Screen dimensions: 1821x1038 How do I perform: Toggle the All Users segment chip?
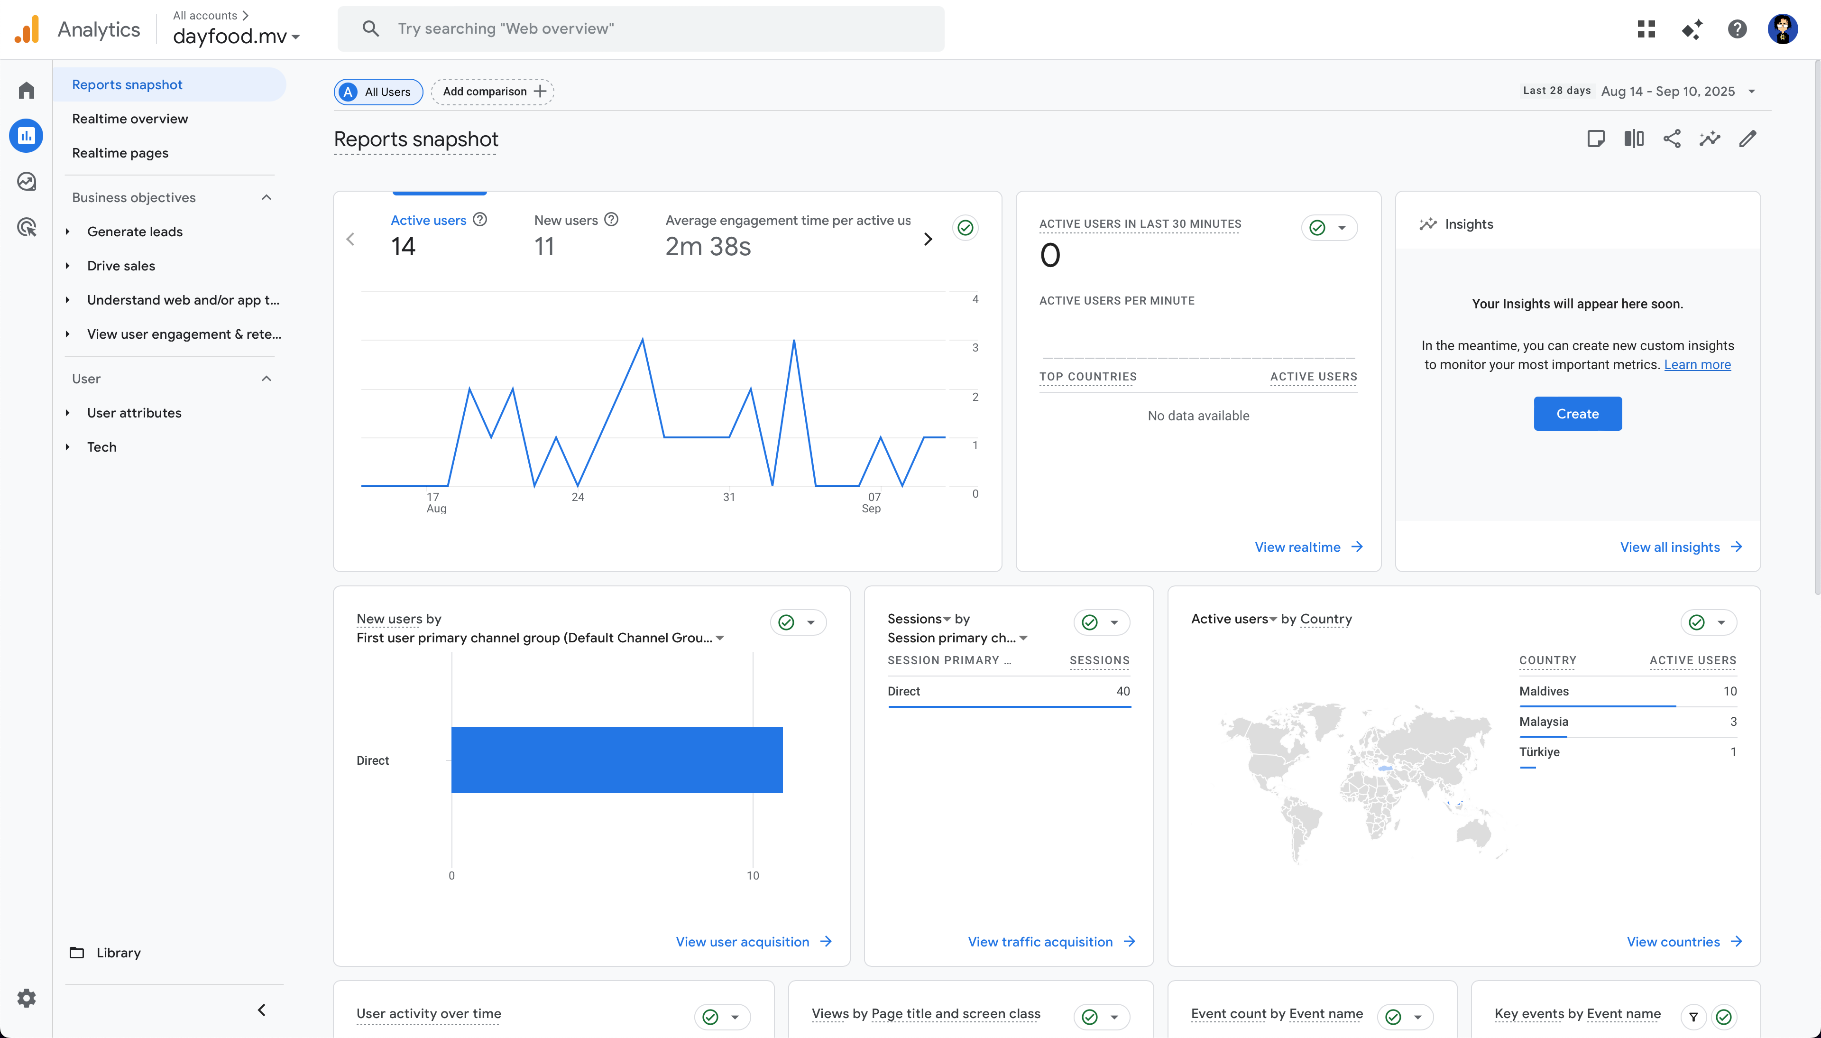(x=378, y=92)
